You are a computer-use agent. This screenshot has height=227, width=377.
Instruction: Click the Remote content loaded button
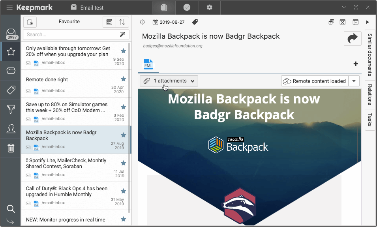(x=314, y=81)
